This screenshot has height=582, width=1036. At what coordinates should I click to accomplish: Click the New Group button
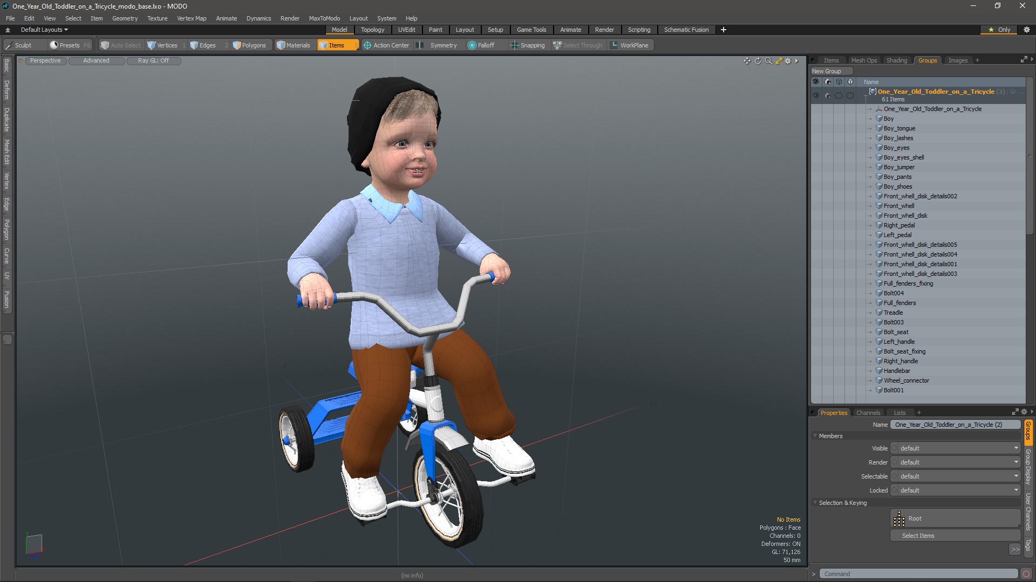coord(830,71)
